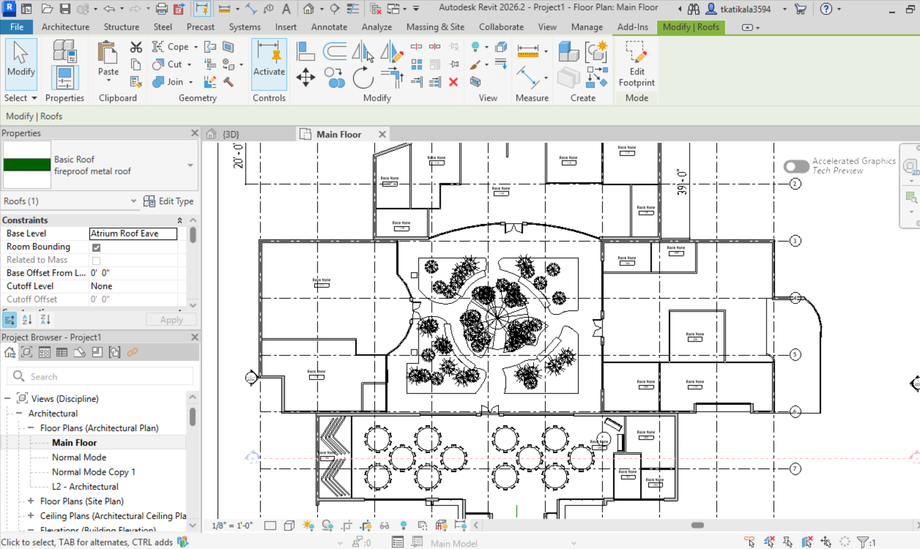This screenshot has width=920, height=549.
Task: Click the red Delete X icon
Action: pos(453,82)
